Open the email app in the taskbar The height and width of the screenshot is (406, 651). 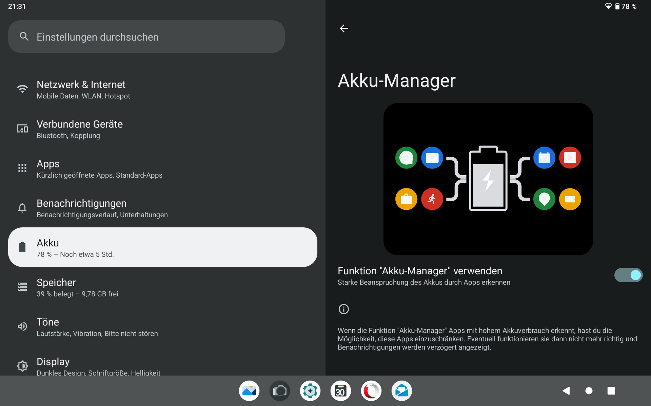coord(401,391)
